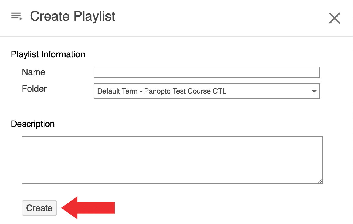
Task: Click the Name field label
Action: click(x=33, y=72)
